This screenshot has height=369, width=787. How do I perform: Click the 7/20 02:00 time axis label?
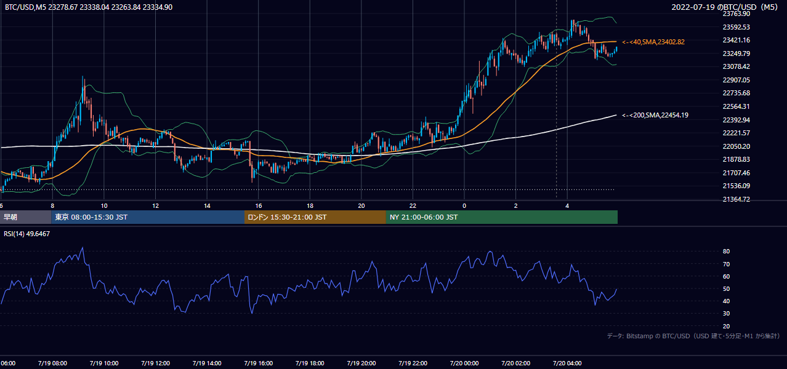[516, 363]
